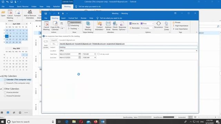This screenshot has height=124, width=221.
Task: Switch to Mail view in navigation bar
Action: (2, 113)
